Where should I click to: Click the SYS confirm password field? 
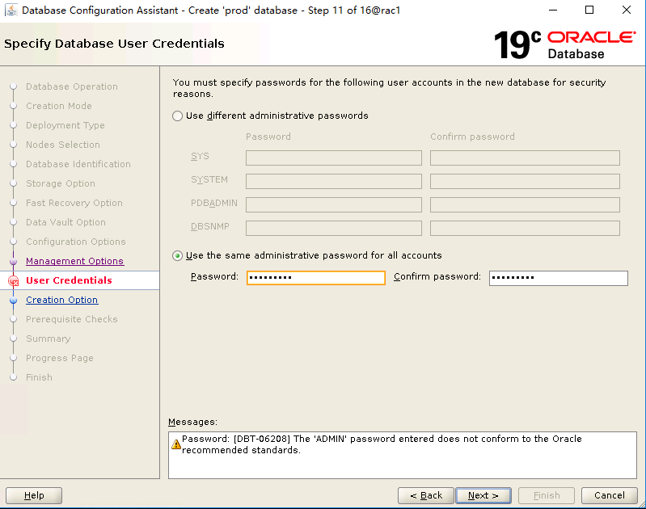[525, 158]
